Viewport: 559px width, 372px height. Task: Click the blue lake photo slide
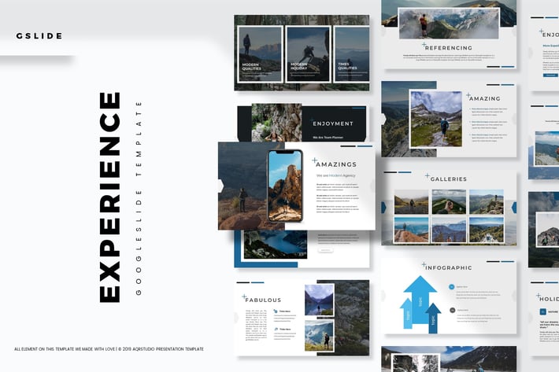coord(276,245)
